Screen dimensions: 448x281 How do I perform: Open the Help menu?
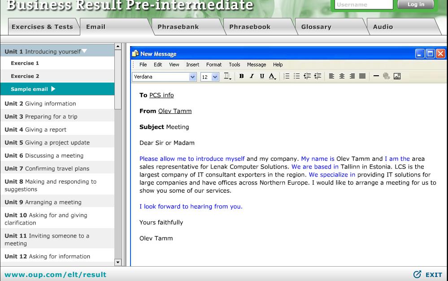tap(278, 65)
